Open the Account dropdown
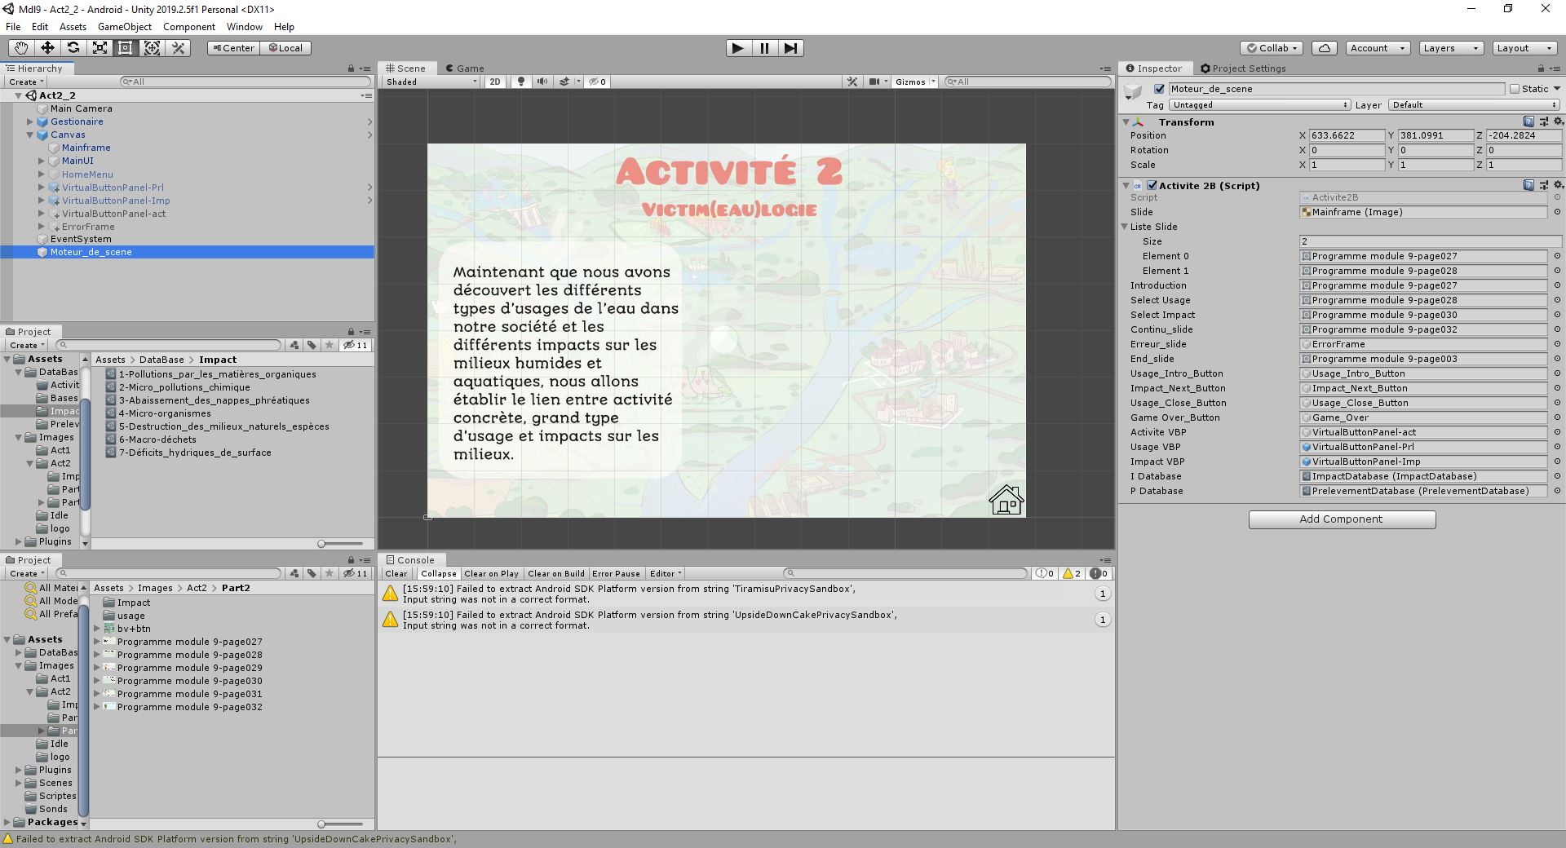Screen dimensions: 1566x848 (x=1377, y=48)
